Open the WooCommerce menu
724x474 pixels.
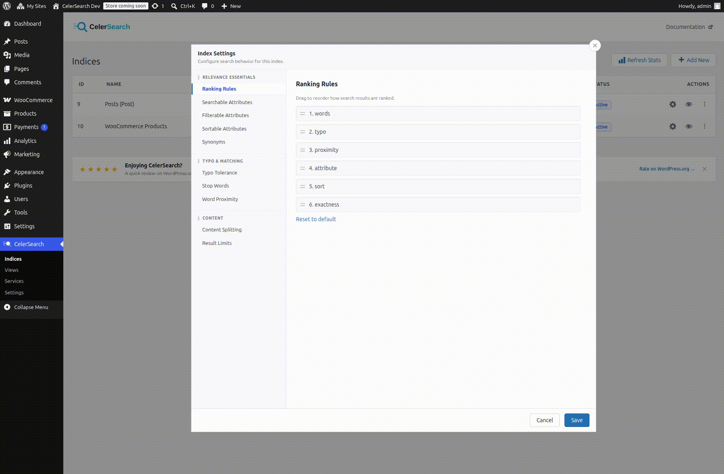tap(32, 100)
